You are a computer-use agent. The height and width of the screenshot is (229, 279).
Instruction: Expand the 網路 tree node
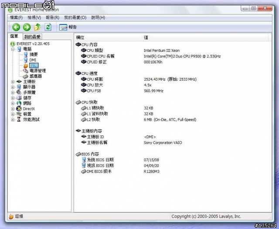(13, 103)
